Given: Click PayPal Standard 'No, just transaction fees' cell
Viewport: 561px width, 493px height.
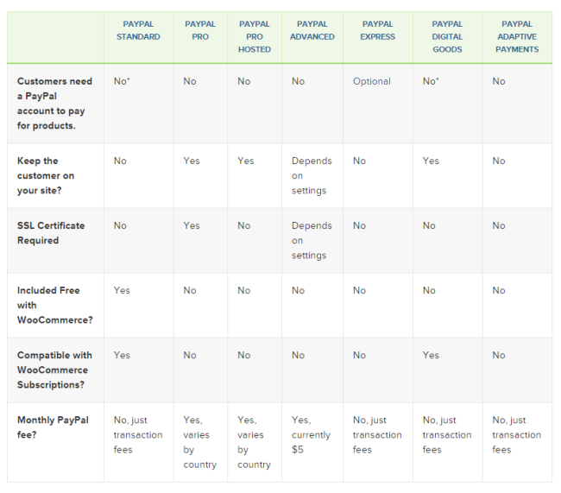Looking at the screenshot, I should coord(138,434).
